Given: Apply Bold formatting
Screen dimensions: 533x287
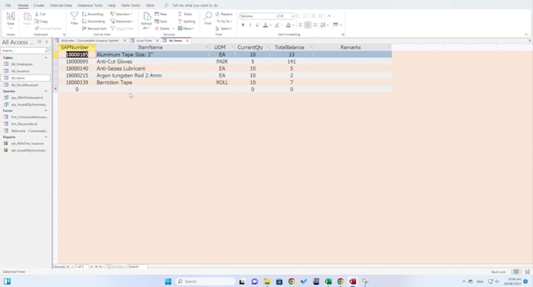Looking at the screenshot, I should (x=243, y=25).
